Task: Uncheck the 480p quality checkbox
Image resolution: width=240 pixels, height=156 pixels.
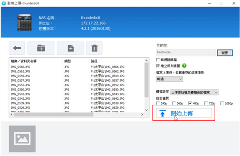Action: 190,103
